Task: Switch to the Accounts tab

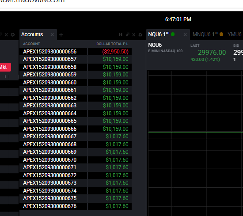Action: point(32,34)
